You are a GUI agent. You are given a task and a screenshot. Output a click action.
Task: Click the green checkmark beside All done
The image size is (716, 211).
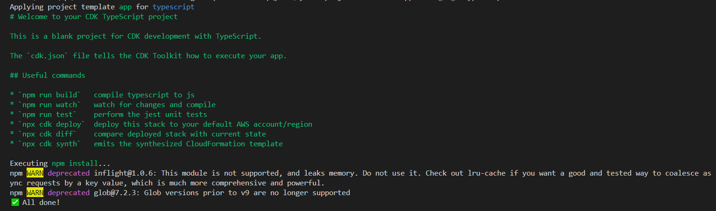(x=15, y=203)
